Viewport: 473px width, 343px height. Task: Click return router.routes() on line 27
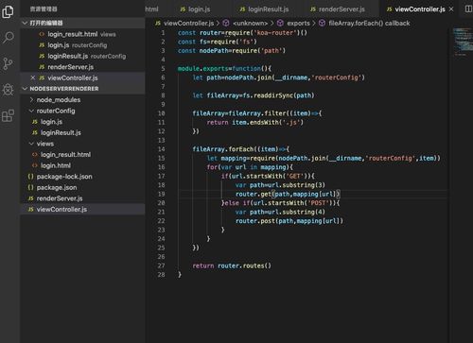pos(232,266)
